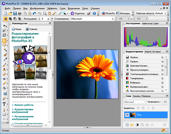This screenshot has width=171, height=134.
Task: Toggle lock position move icon
Action: pos(148,108)
